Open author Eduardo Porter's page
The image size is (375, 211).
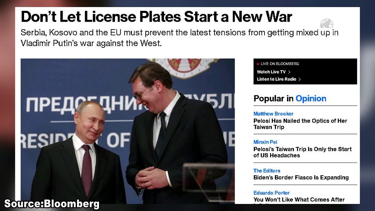coord(272,193)
